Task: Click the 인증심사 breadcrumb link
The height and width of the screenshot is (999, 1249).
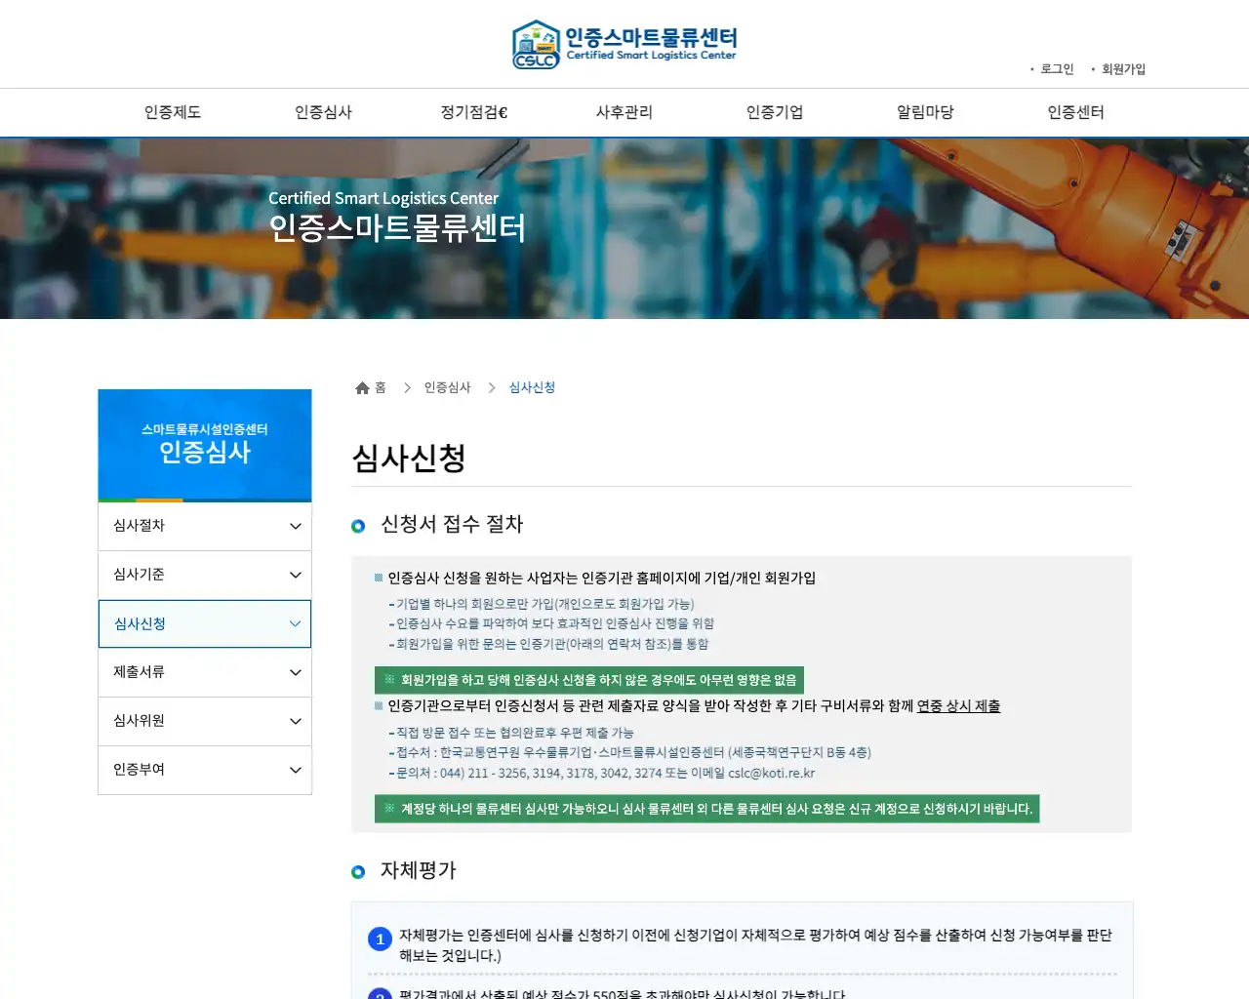Action: coord(447,387)
